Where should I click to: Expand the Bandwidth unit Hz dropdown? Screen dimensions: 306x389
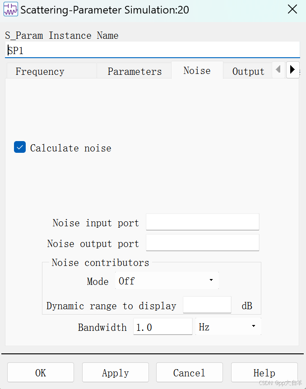coord(228,327)
